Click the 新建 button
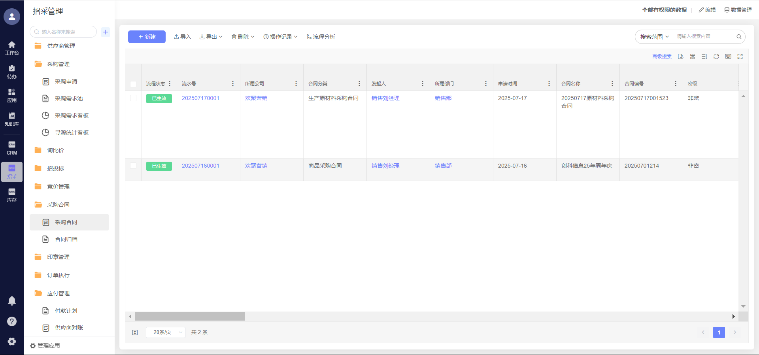The height and width of the screenshot is (355, 759). coord(147,37)
